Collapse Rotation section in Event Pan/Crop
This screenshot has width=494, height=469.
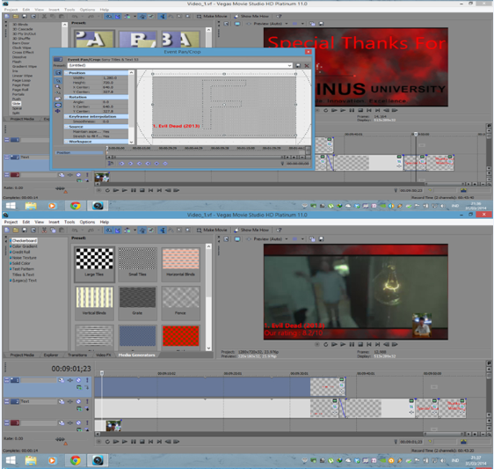pyautogui.click(x=67, y=97)
